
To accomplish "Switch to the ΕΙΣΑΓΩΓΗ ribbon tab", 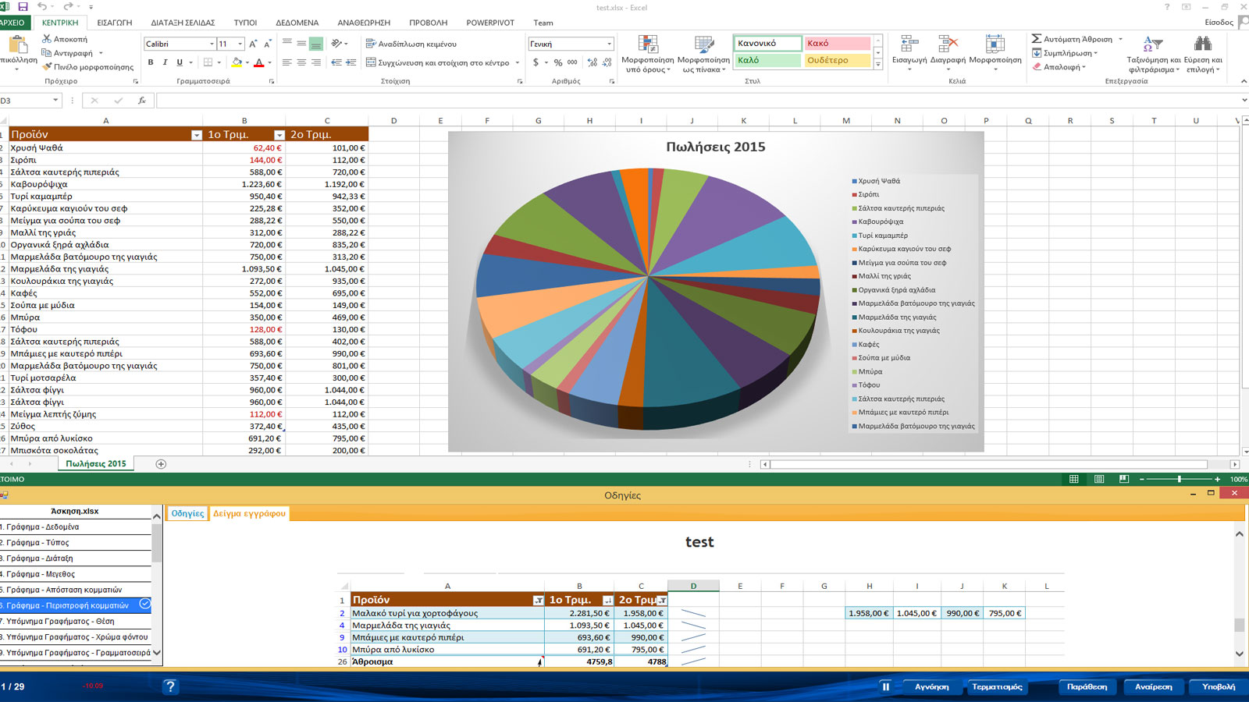I will pyautogui.click(x=115, y=23).
